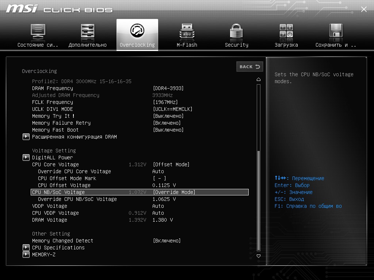This screenshot has height=280, width=374.
Task: Click the scroll up arrow
Action: coord(259,79)
